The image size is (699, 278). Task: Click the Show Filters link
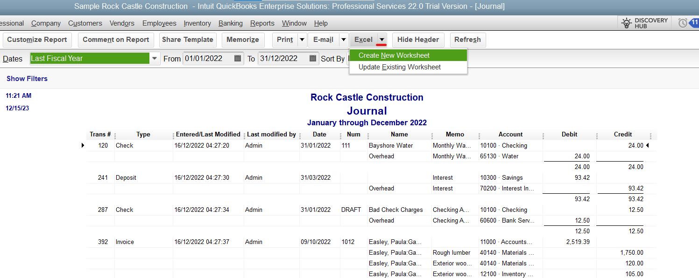point(27,79)
